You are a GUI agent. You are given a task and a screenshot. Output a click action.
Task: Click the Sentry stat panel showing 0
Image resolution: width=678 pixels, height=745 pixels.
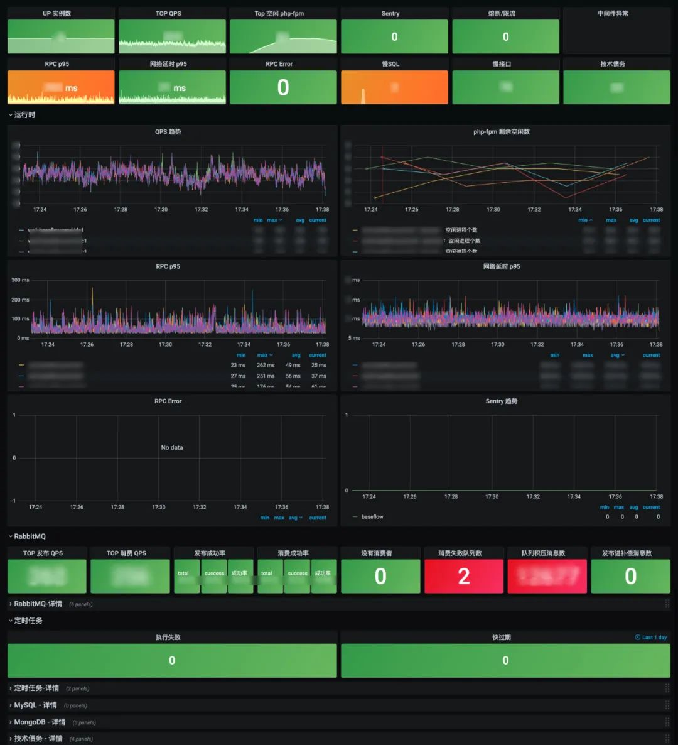click(x=394, y=36)
